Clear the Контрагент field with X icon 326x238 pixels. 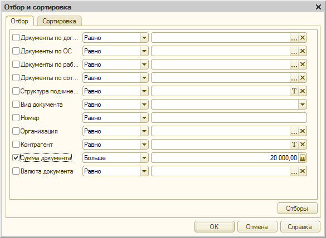pyautogui.click(x=303, y=145)
